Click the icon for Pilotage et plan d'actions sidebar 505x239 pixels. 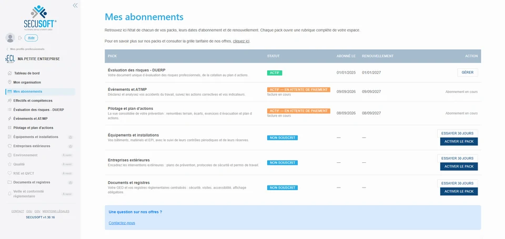click(9, 128)
